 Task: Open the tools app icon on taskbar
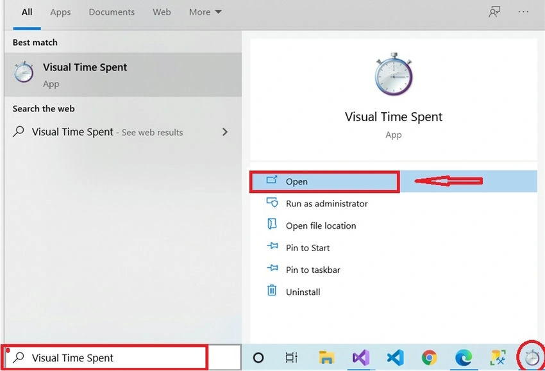pyautogui.click(x=498, y=358)
